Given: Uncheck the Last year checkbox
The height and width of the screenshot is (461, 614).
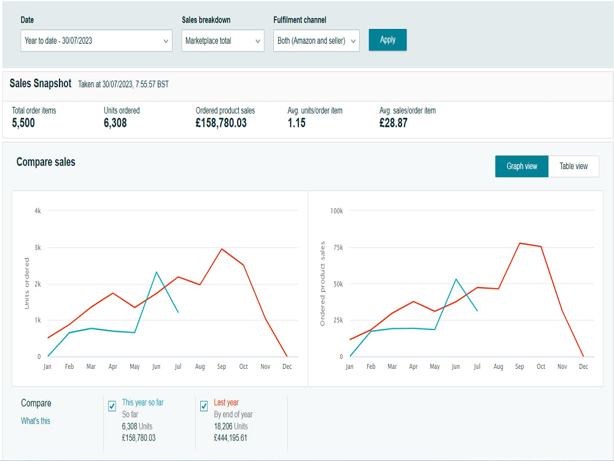Looking at the screenshot, I should (204, 406).
